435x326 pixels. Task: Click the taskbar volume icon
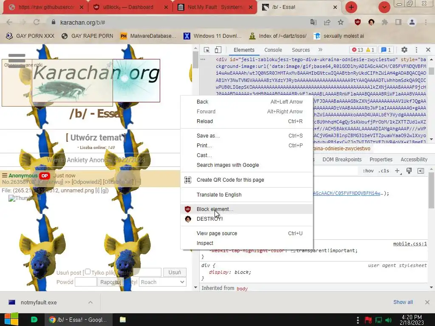click(x=388, y=320)
